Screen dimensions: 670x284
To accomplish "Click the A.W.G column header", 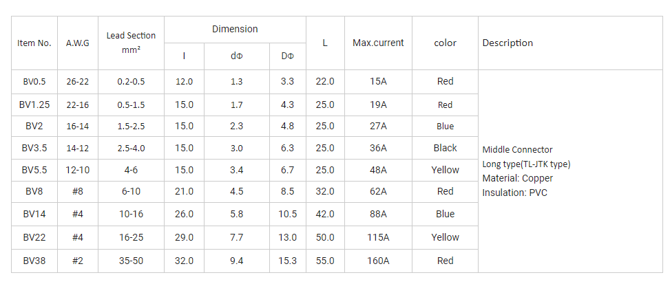I will (77, 43).
